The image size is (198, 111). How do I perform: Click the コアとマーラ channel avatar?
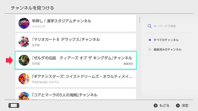tap(24, 96)
